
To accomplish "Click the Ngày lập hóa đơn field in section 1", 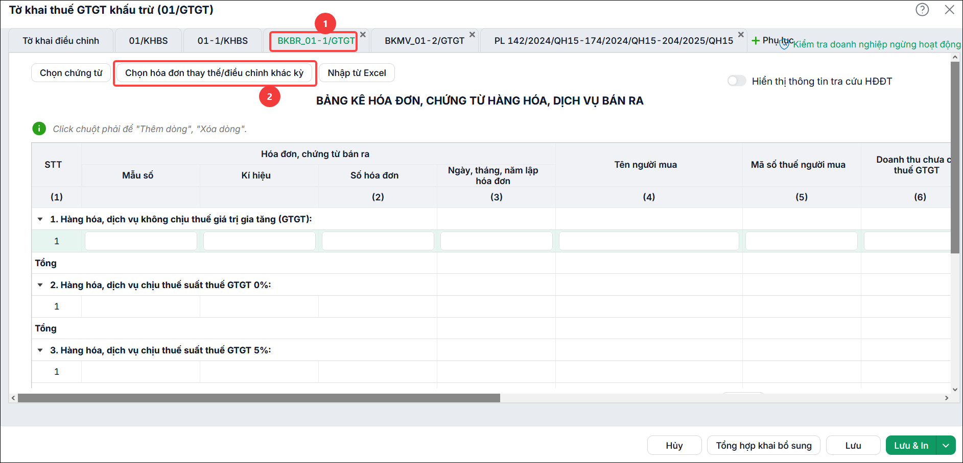I will coord(497,241).
